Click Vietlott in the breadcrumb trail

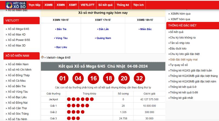click(x=51, y=57)
